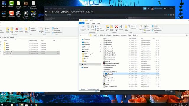
Task: Open the KEVYN profile tab in Steam
Action: [89, 12]
